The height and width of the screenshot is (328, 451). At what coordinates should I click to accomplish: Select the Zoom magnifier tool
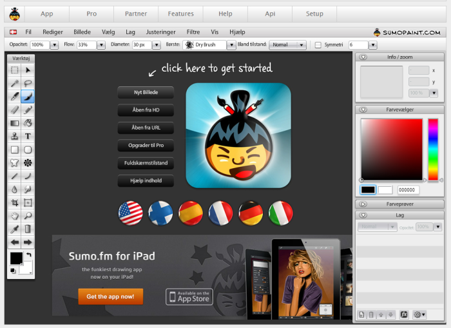click(x=28, y=216)
